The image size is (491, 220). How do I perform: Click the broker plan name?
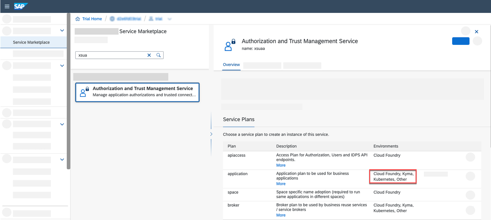[x=234, y=205]
